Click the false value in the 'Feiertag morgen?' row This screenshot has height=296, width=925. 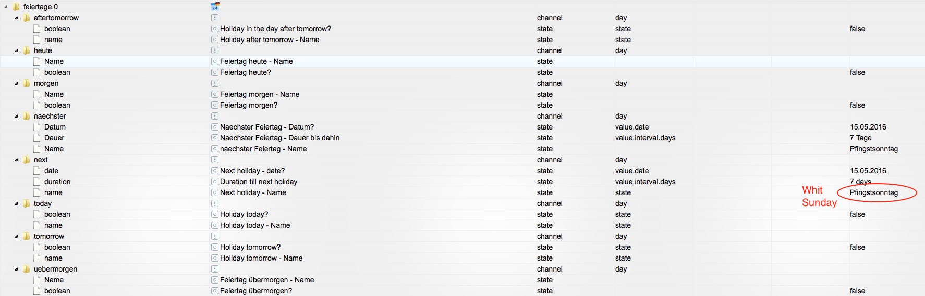[857, 105]
